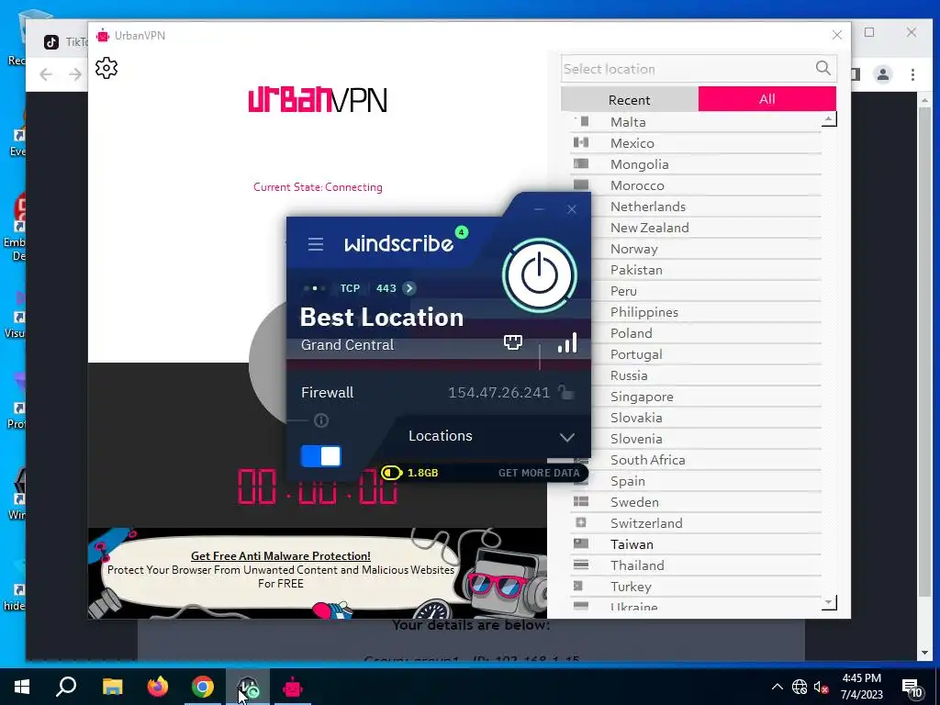This screenshot has width=940, height=705.
Task: Show hidden system tray icons
Action: [777, 687]
